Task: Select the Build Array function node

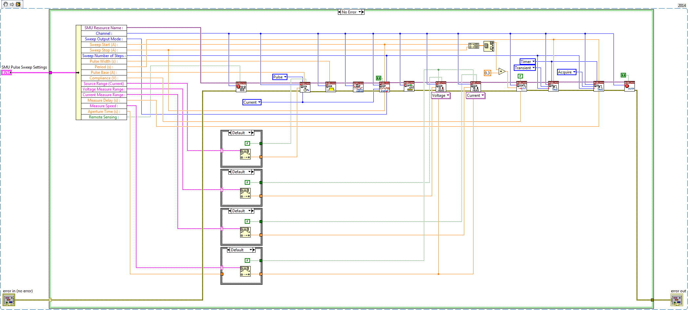Action: [x=473, y=46]
